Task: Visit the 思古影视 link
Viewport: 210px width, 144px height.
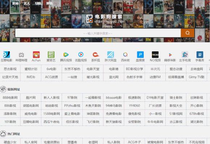Action: coord(10,69)
